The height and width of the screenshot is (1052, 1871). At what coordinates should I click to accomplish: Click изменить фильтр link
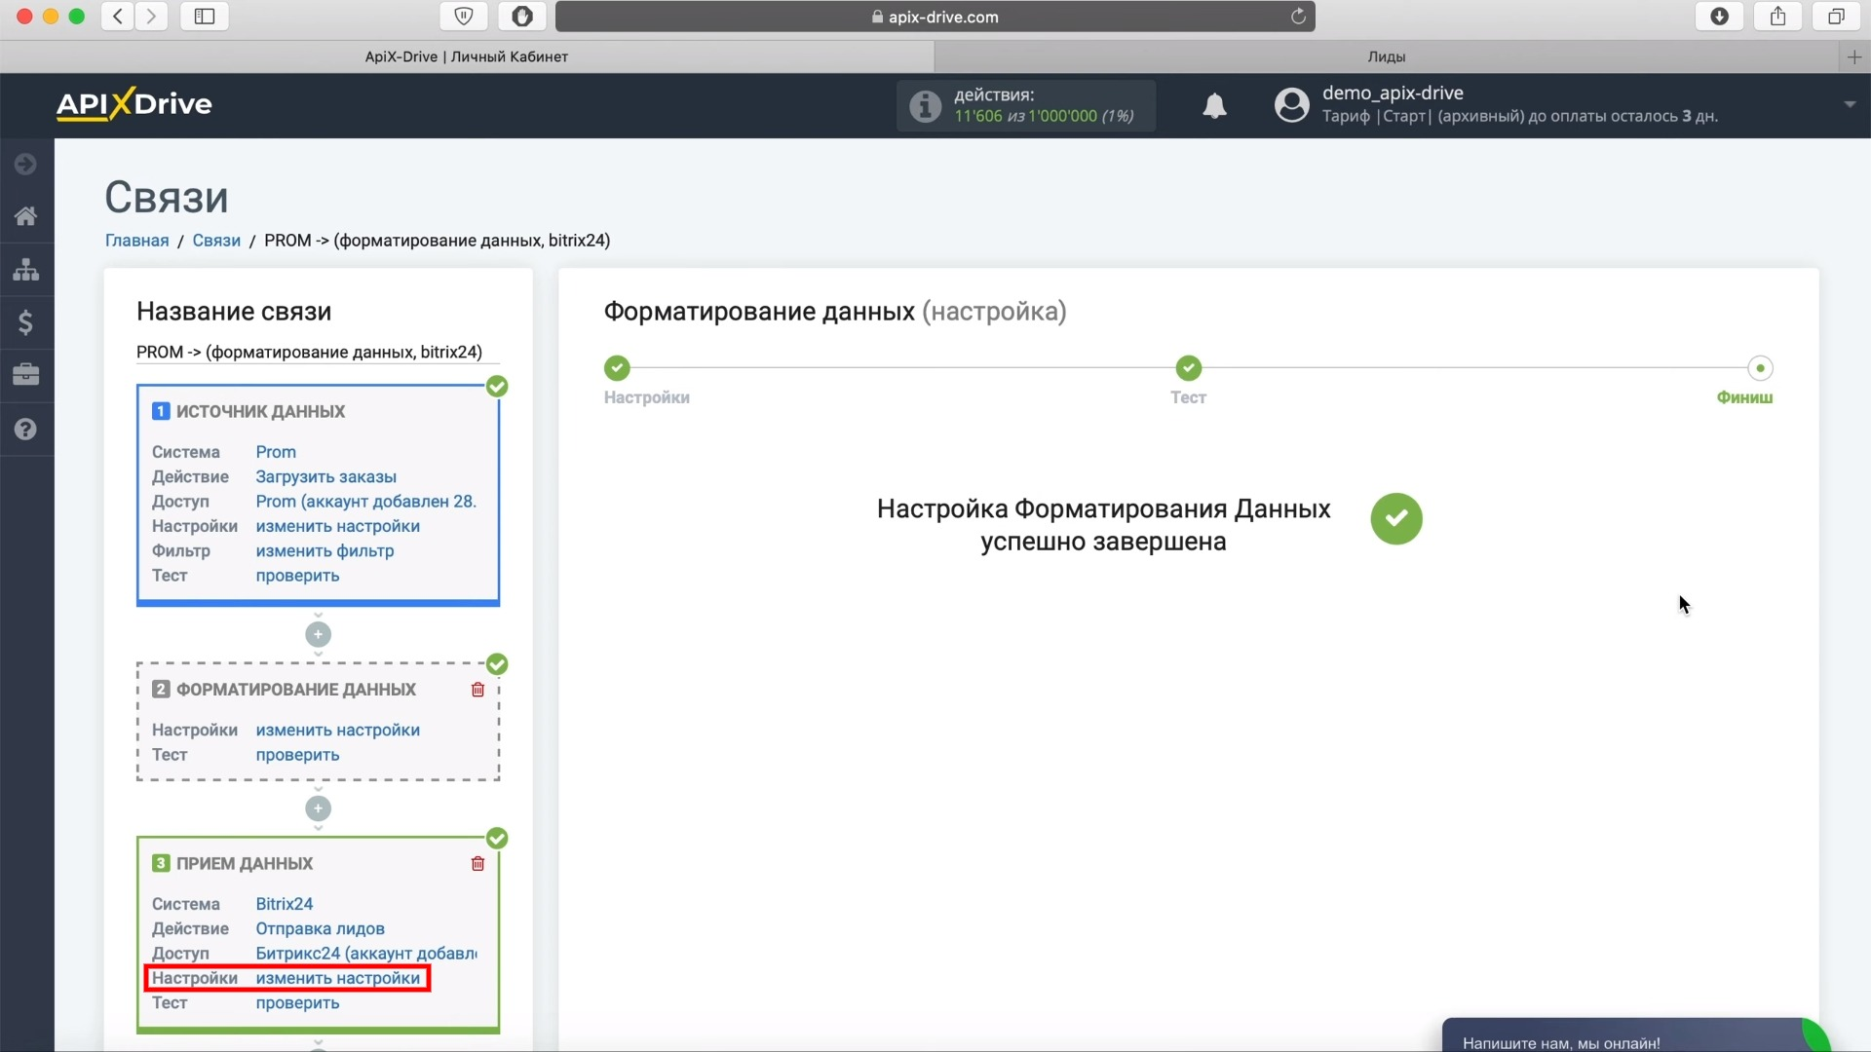325,550
